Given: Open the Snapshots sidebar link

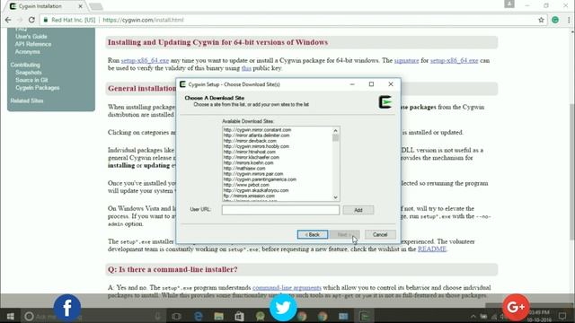Looking at the screenshot, I should pyautogui.click(x=28, y=72).
